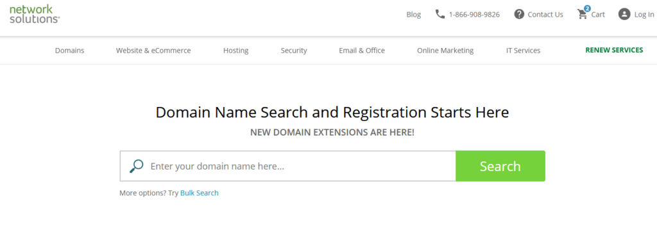The height and width of the screenshot is (237, 657).
Task: Click the phone handset icon
Action: click(440, 14)
